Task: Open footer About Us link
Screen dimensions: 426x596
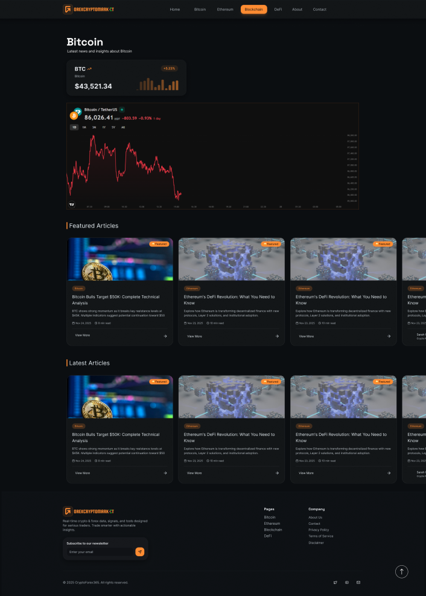Action: 315,517
